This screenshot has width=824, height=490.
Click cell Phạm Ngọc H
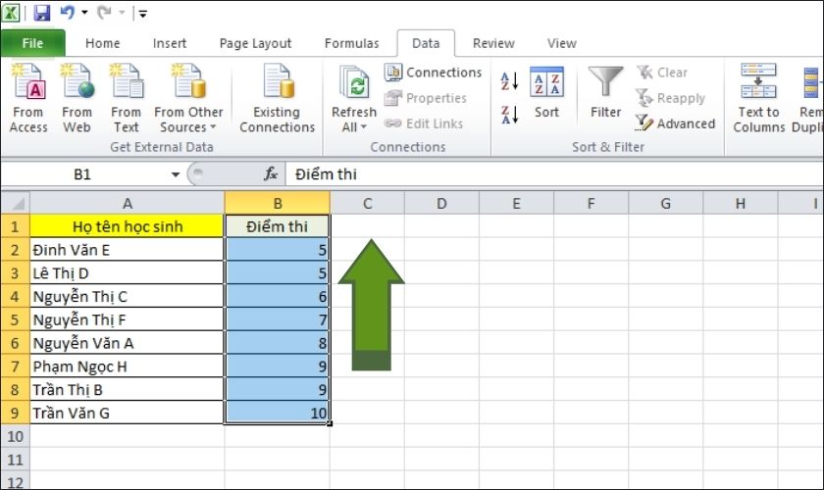click(x=128, y=367)
